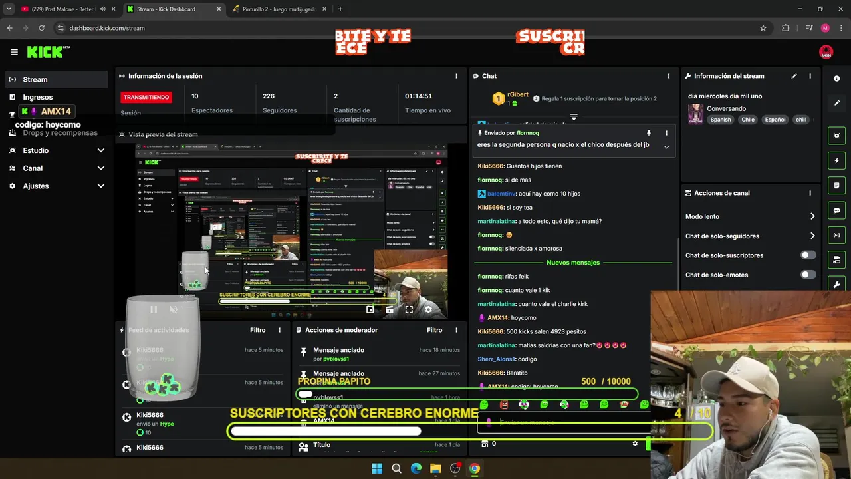Enter fullscreen in stream preview
Image resolution: width=851 pixels, height=479 pixels.
(409, 309)
